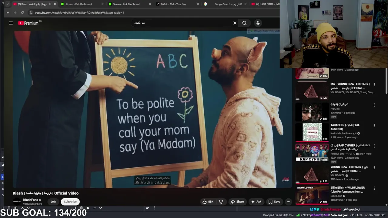Click OBS '60.00 / 60.00 FPS' status
This screenshot has height=218, width=388.
coord(375,215)
